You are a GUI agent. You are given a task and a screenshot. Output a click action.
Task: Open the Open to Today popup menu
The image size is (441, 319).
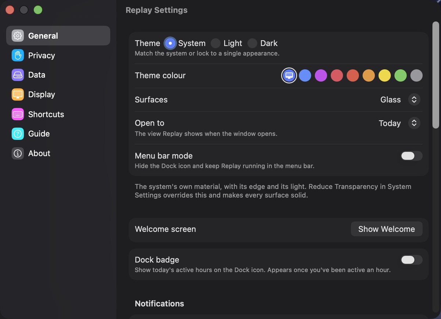coord(399,123)
